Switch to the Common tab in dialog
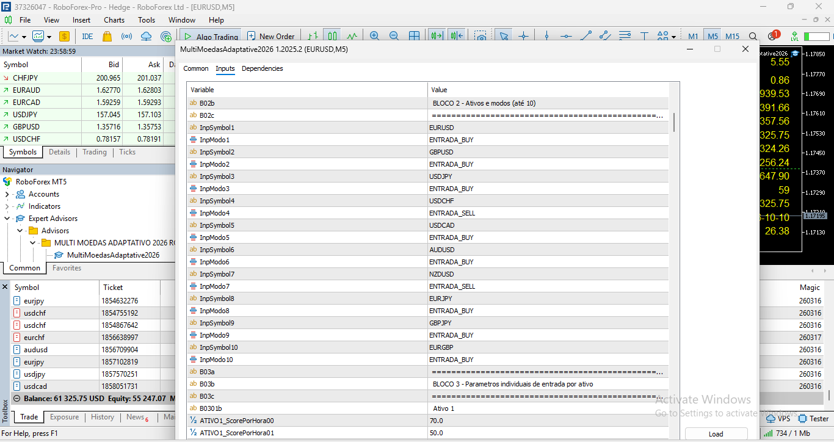Screen dimensions: 834x442 click(x=196, y=68)
